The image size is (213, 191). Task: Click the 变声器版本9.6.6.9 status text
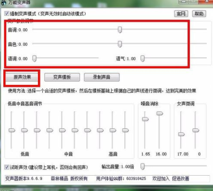pyautogui.click(x=24, y=179)
